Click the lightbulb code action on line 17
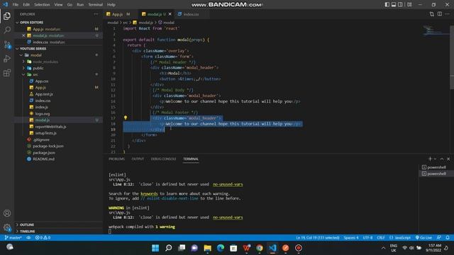The height and width of the screenshot is (255, 454). click(x=126, y=118)
